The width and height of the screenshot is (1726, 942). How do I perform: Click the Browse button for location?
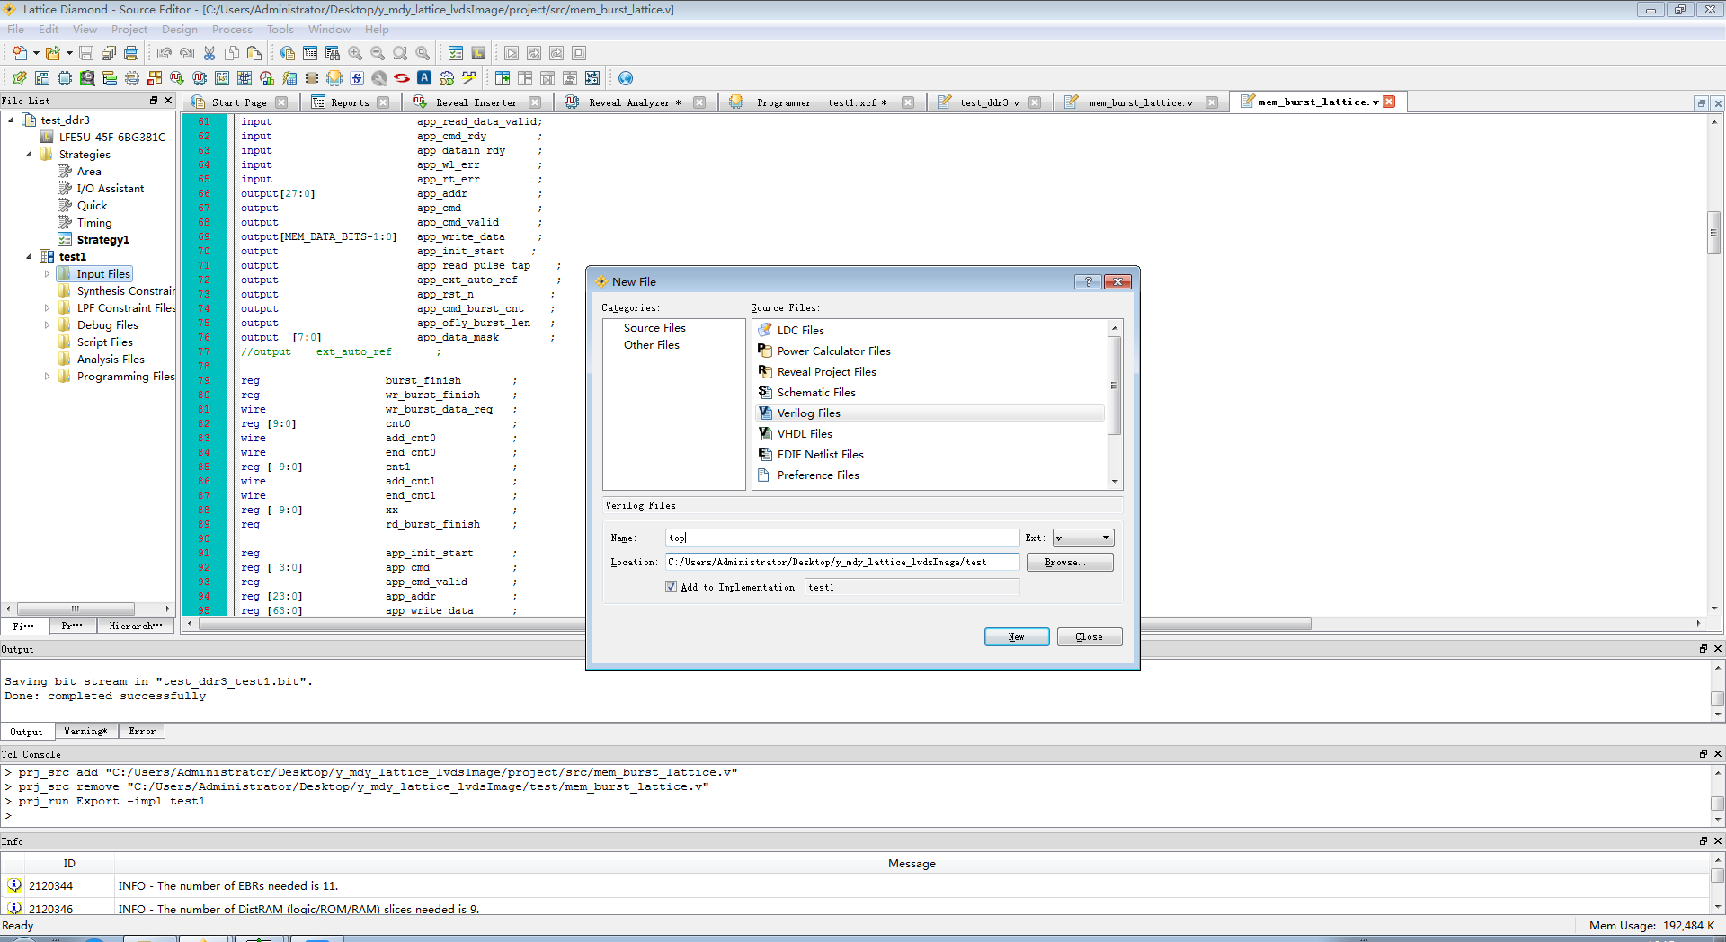click(1070, 562)
